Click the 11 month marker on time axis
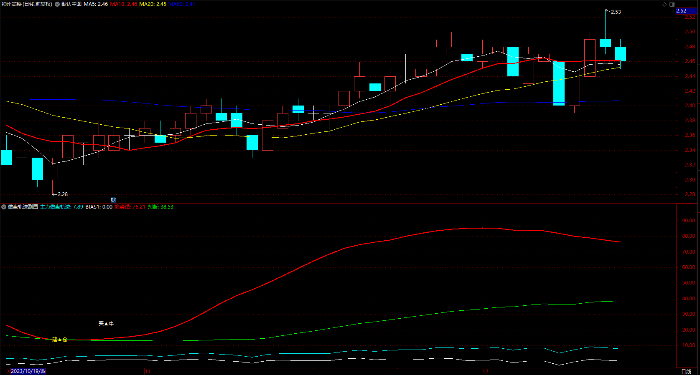700x375 pixels. 147,371
